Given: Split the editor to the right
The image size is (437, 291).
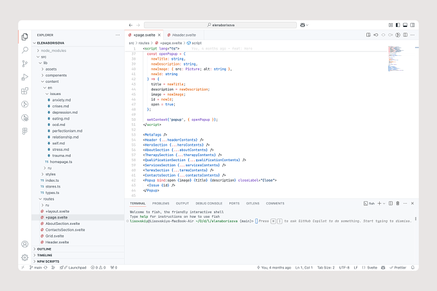Looking at the screenshot, I should [406, 35].
